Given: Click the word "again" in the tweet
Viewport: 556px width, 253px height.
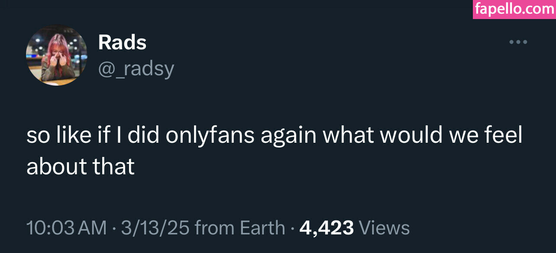Looking at the screenshot, I should click(x=289, y=136).
